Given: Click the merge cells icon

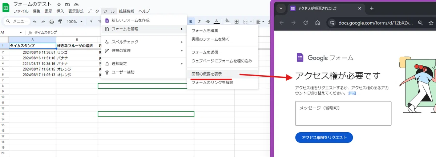Looking at the screenshot, I should point(245,21).
